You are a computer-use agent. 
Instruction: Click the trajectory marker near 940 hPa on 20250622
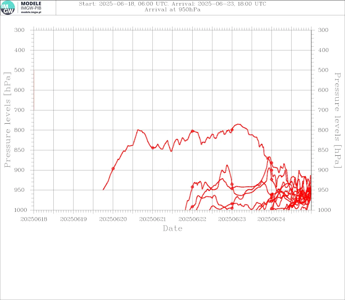(x=192, y=187)
